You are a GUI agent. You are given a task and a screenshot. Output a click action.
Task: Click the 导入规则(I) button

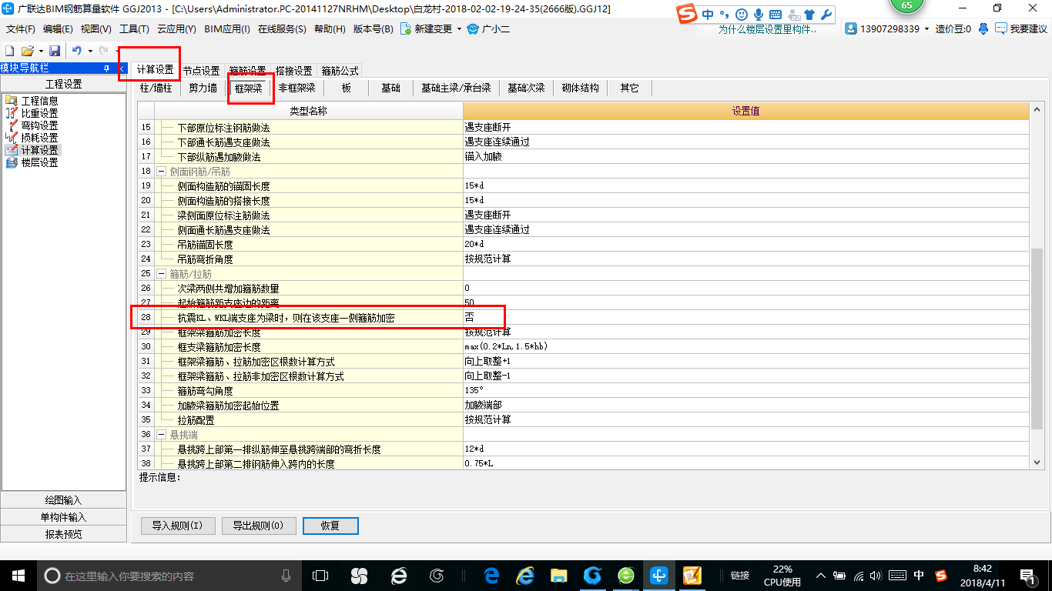tap(177, 526)
